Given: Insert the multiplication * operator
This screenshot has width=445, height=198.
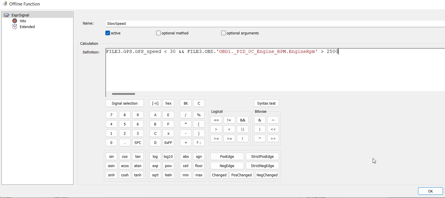Looking at the screenshot, I should [x=186, y=124].
